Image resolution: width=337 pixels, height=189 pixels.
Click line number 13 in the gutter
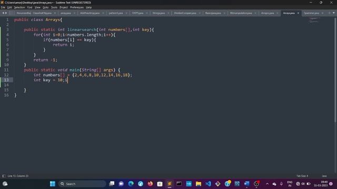pyautogui.click(x=6, y=80)
